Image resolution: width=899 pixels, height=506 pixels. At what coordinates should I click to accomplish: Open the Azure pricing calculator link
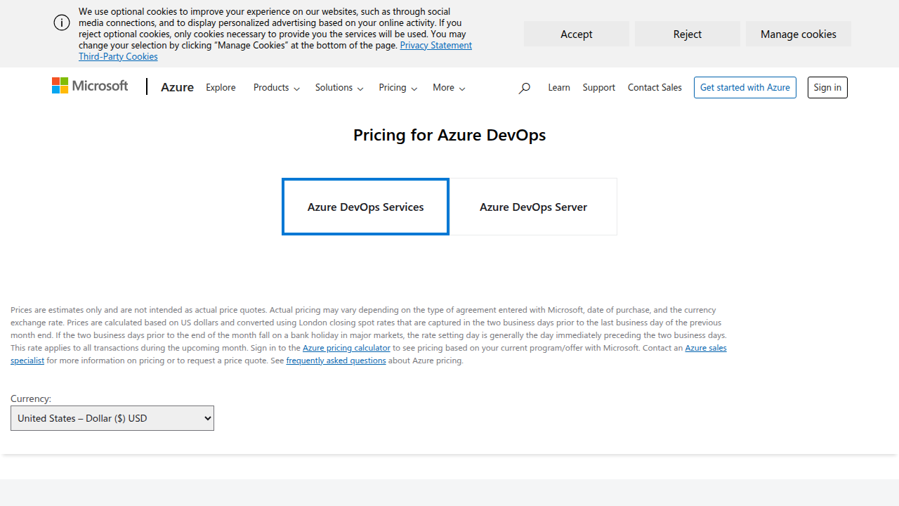346,348
